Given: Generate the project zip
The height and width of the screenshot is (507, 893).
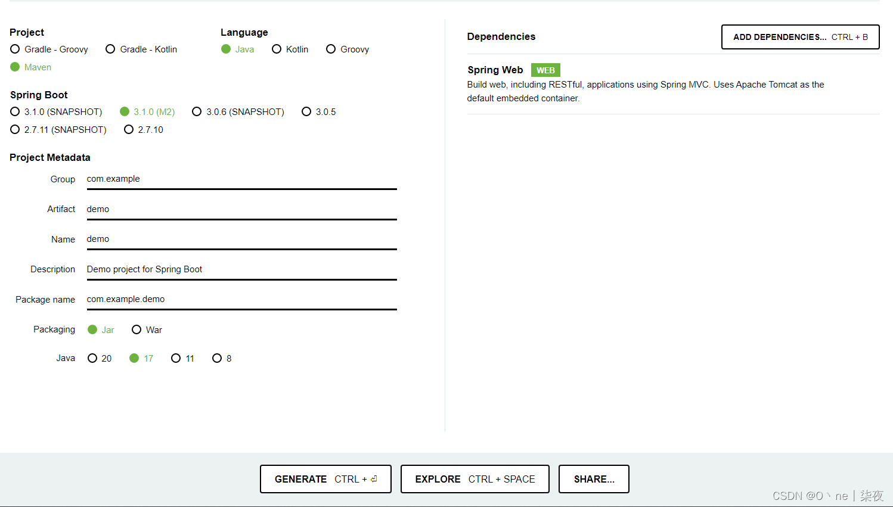Looking at the screenshot, I should tap(325, 479).
